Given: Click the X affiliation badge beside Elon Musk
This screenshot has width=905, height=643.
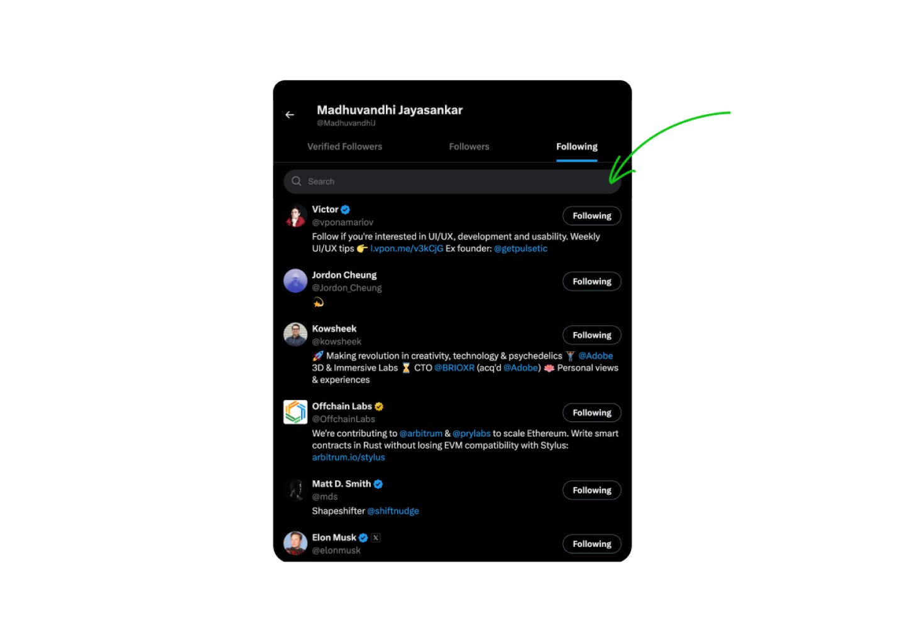Looking at the screenshot, I should click(x=376, y=538).
